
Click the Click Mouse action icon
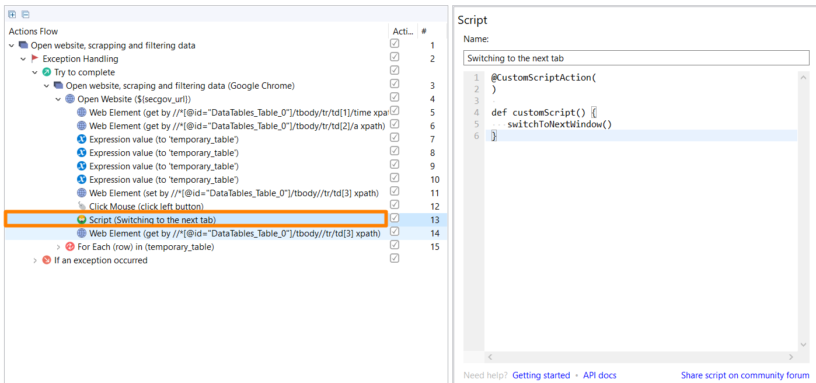82,206
